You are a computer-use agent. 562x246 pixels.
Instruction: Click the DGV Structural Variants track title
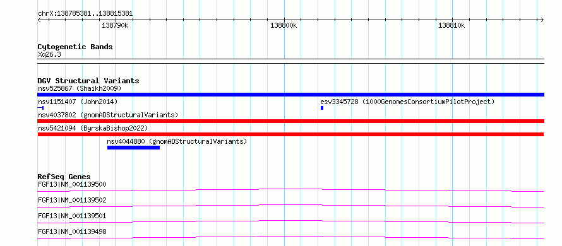pyautogui.click(x=88, y=81)
